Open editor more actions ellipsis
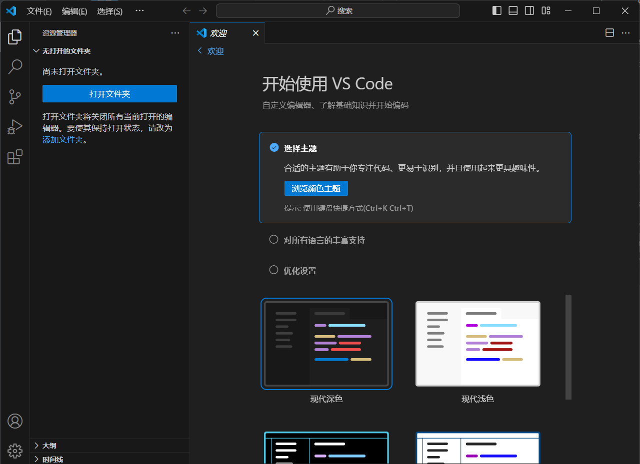This screenshot has width=640, height=464. pos(625,33)
